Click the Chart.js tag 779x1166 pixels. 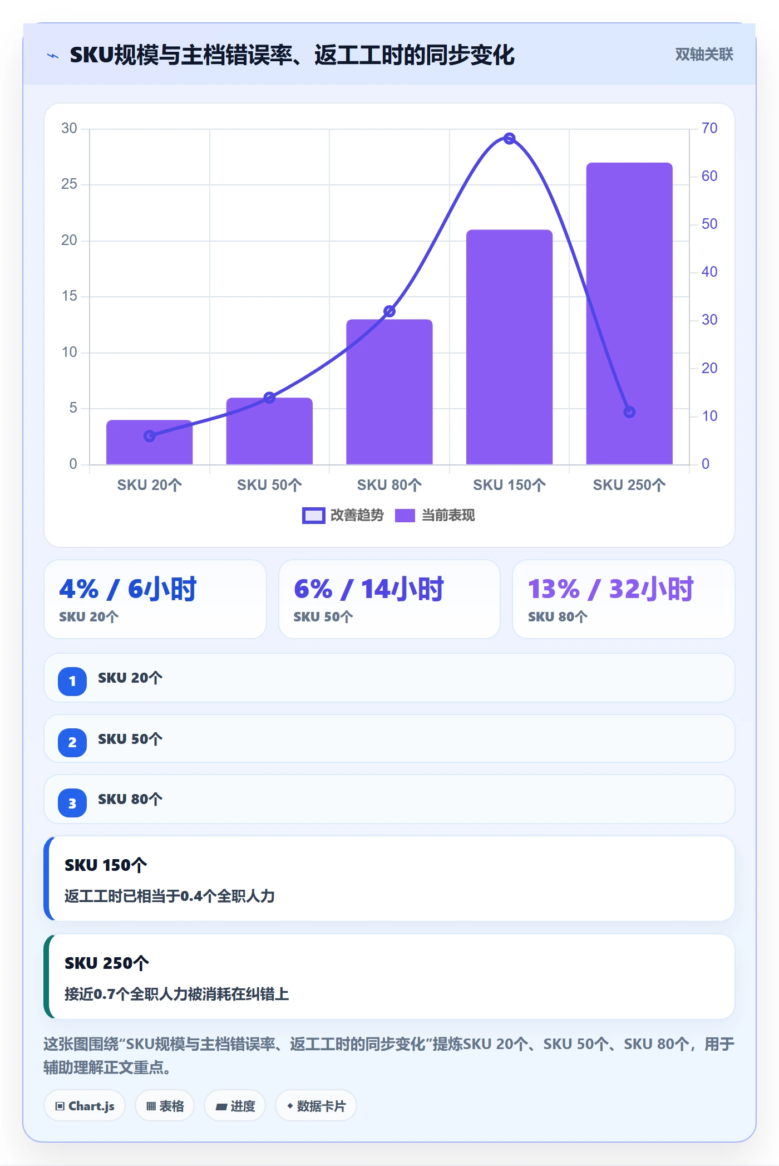tap(85, 1106)
